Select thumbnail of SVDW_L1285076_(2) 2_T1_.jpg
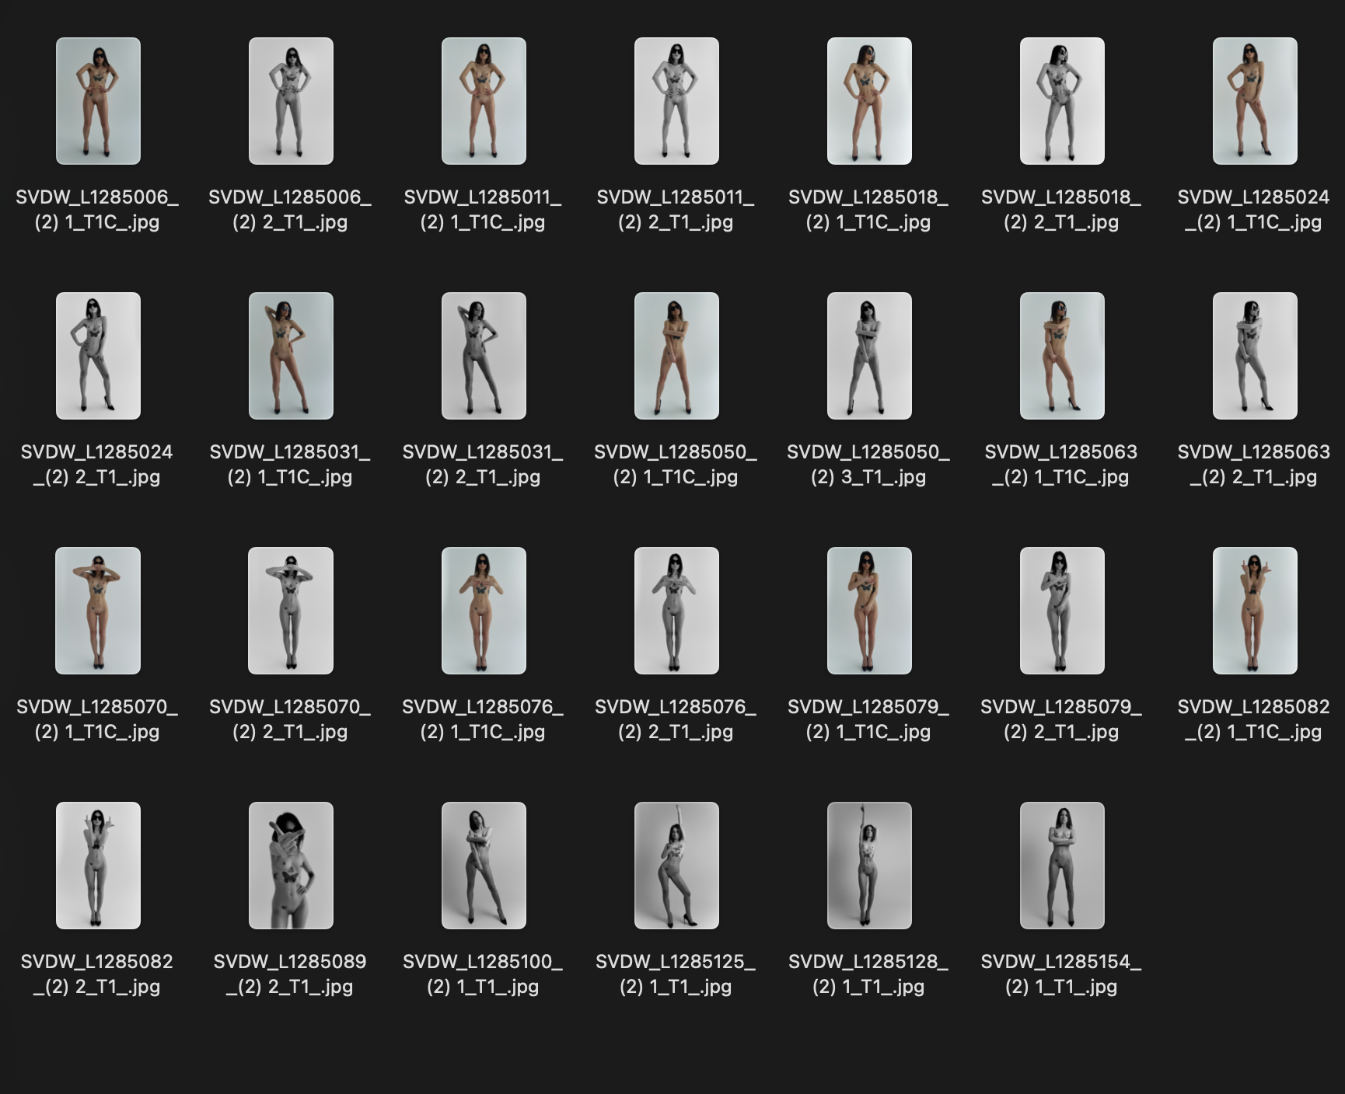 point(676,611)
